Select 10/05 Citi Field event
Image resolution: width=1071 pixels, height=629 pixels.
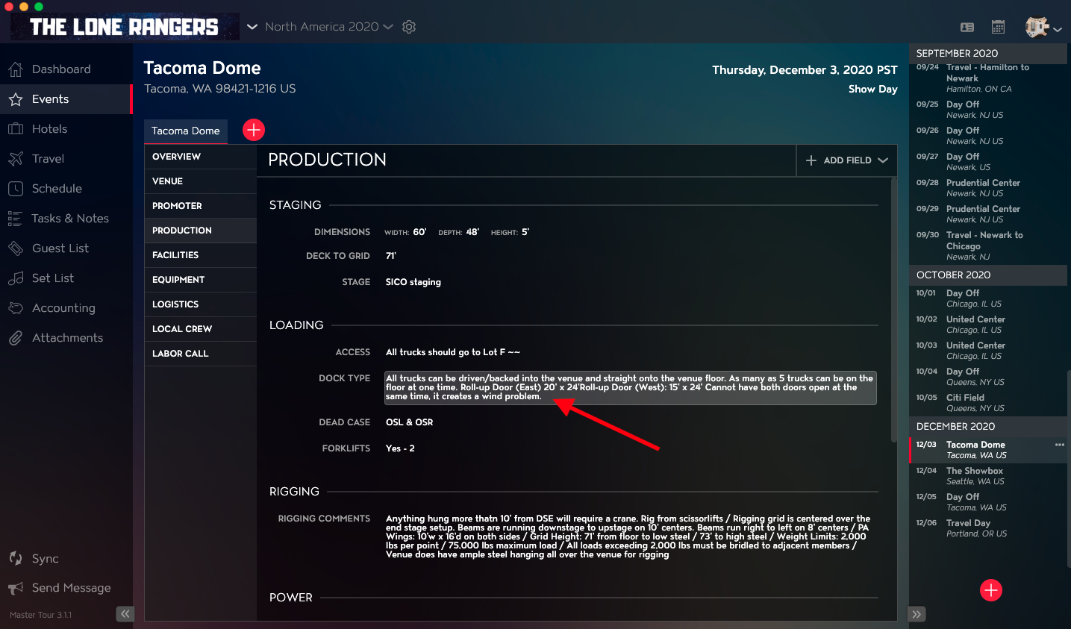pos(987,403)
